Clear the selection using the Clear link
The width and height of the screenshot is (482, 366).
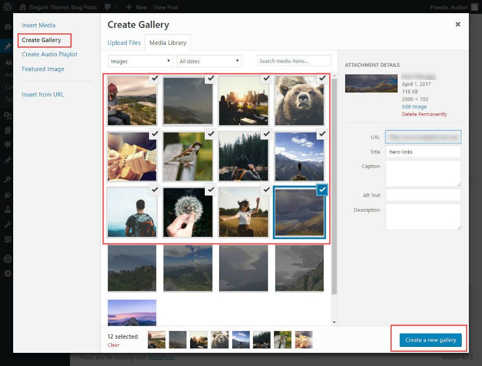pos(113,345)
